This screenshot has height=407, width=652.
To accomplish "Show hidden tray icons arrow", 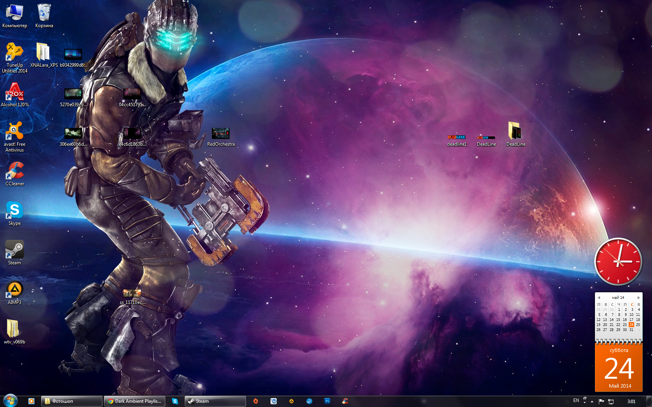I will coord(592,402).
